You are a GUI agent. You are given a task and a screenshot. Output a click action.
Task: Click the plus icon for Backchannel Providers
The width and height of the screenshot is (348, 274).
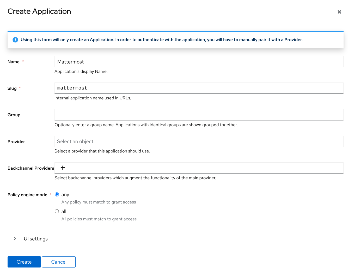(x=63, y=168)
